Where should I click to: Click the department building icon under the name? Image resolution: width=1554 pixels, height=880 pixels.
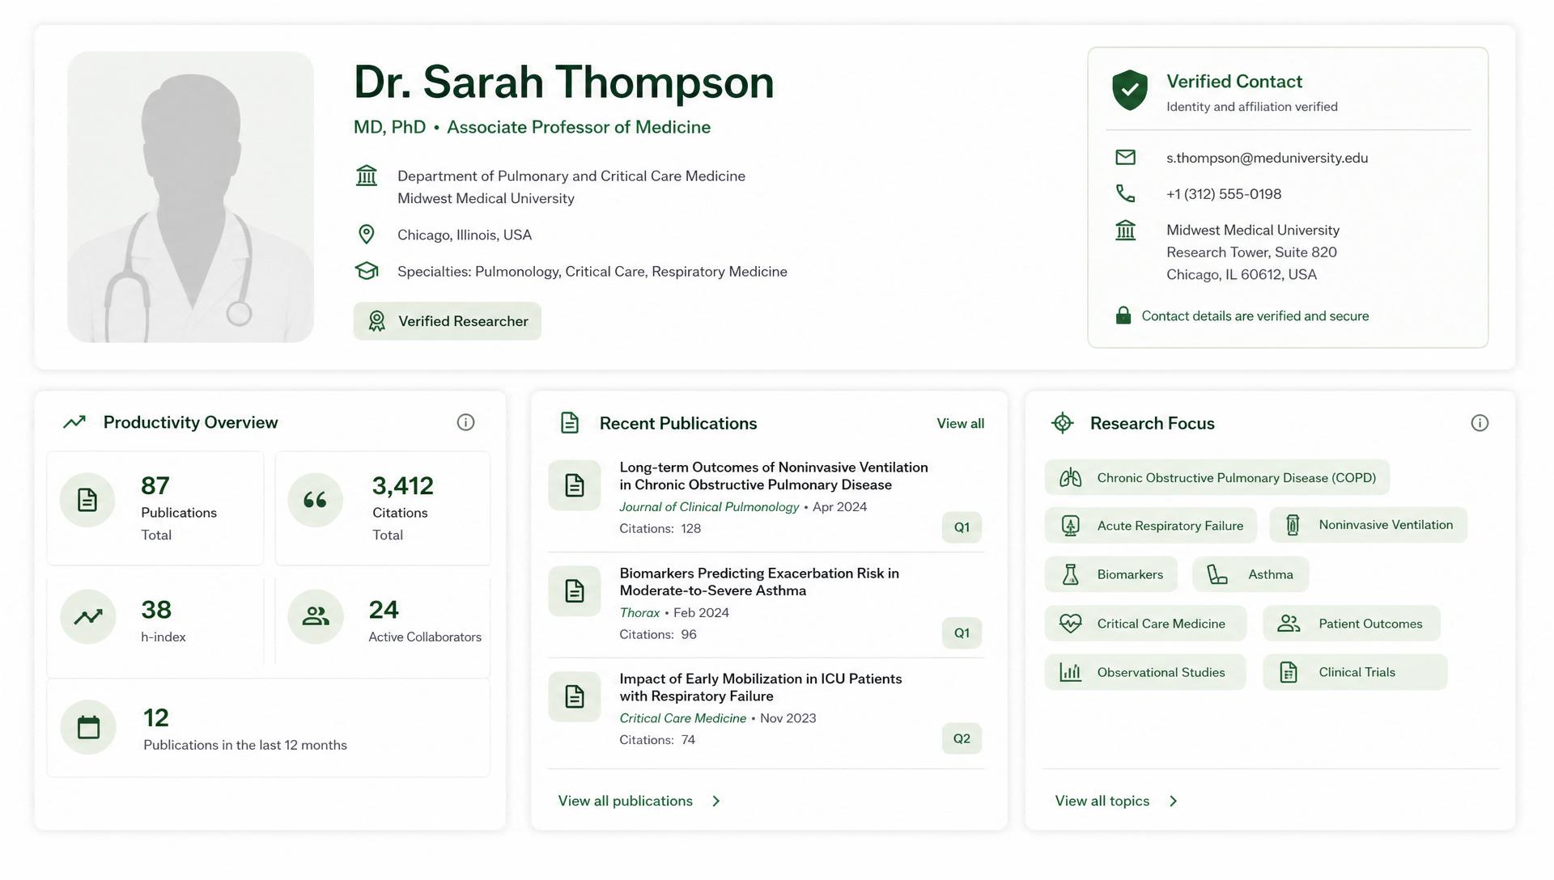tap(367, 176)
